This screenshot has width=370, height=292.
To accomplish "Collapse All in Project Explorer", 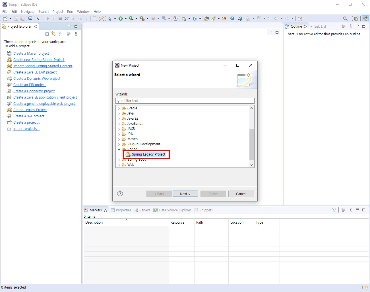I will (x=47, y=34).
